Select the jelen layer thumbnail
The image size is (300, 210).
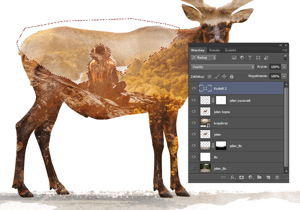pyautogui.click(x=205, y=134)
